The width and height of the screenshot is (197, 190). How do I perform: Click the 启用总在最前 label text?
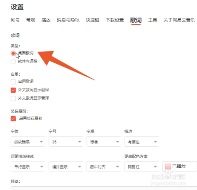[x=30, y=118]
